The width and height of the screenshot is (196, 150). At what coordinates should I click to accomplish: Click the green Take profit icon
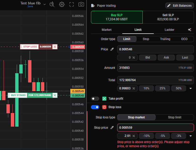tap(104, 99)
